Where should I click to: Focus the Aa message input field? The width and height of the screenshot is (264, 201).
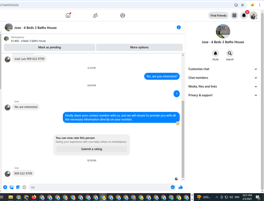(99, 187)
